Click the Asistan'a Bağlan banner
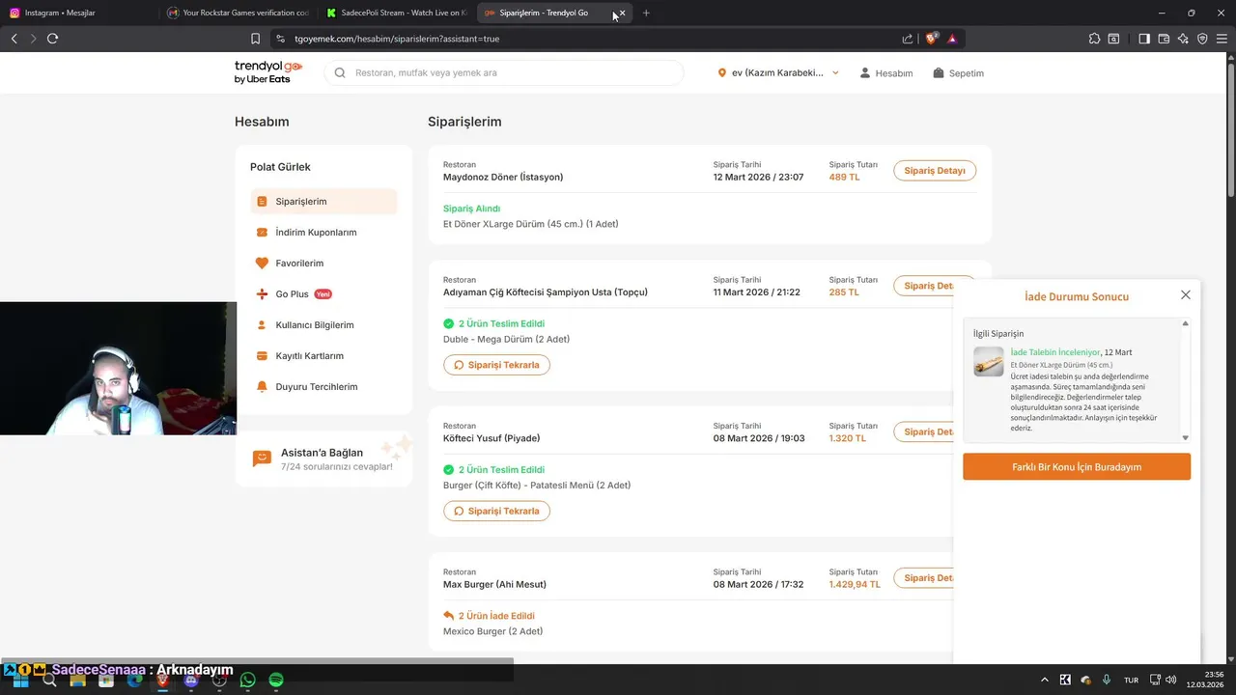This screenshot has height=695, width=1236. pos(323,459)
